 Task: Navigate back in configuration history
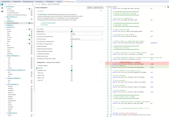click(x=37, y=4)
